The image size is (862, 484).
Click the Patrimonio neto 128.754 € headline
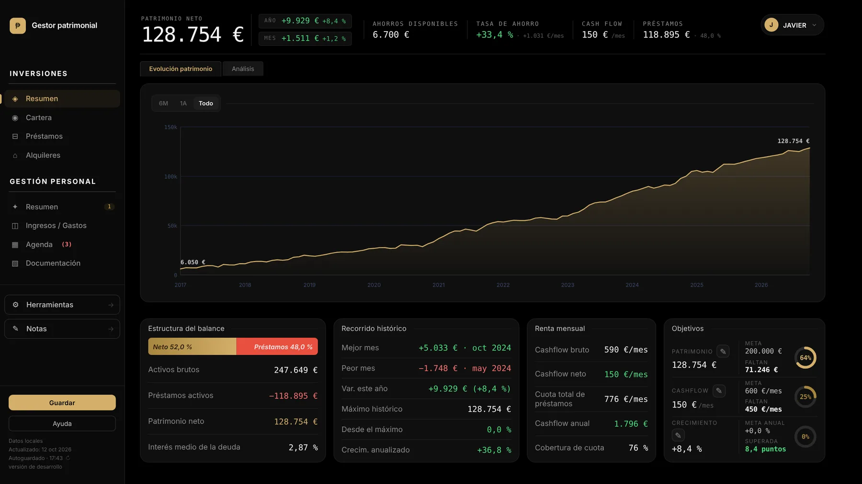click(x=193, y=34)
